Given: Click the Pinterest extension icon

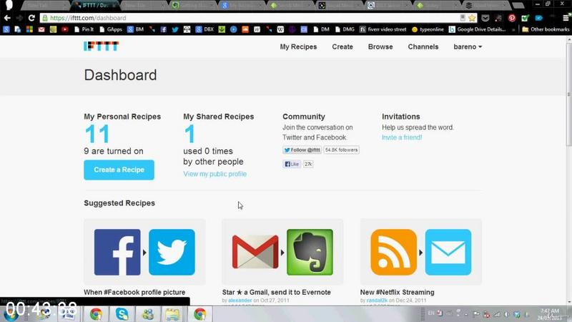Looking at the screenshot, I should click(512, 18).
